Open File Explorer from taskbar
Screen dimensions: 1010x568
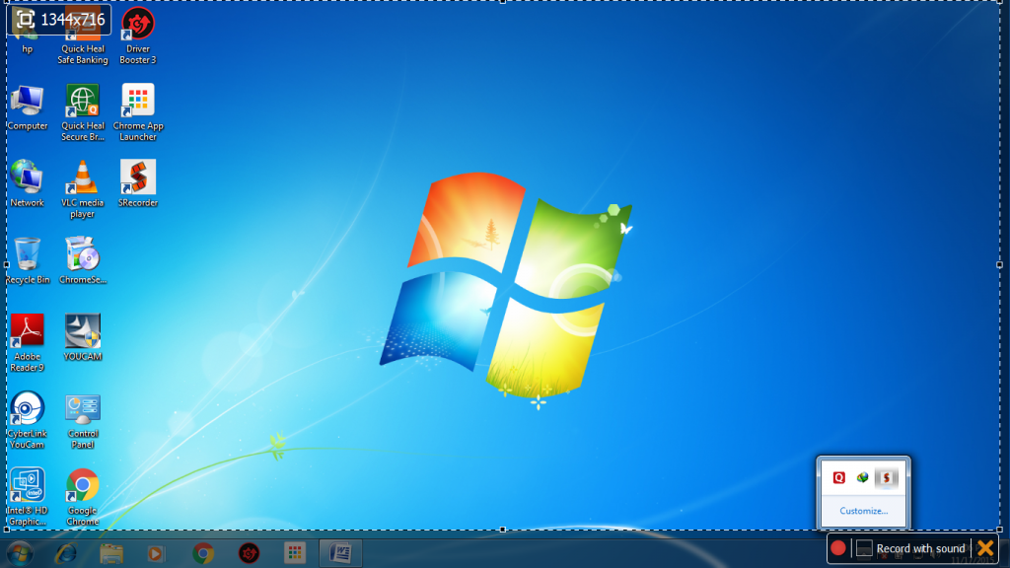(111, 552)
